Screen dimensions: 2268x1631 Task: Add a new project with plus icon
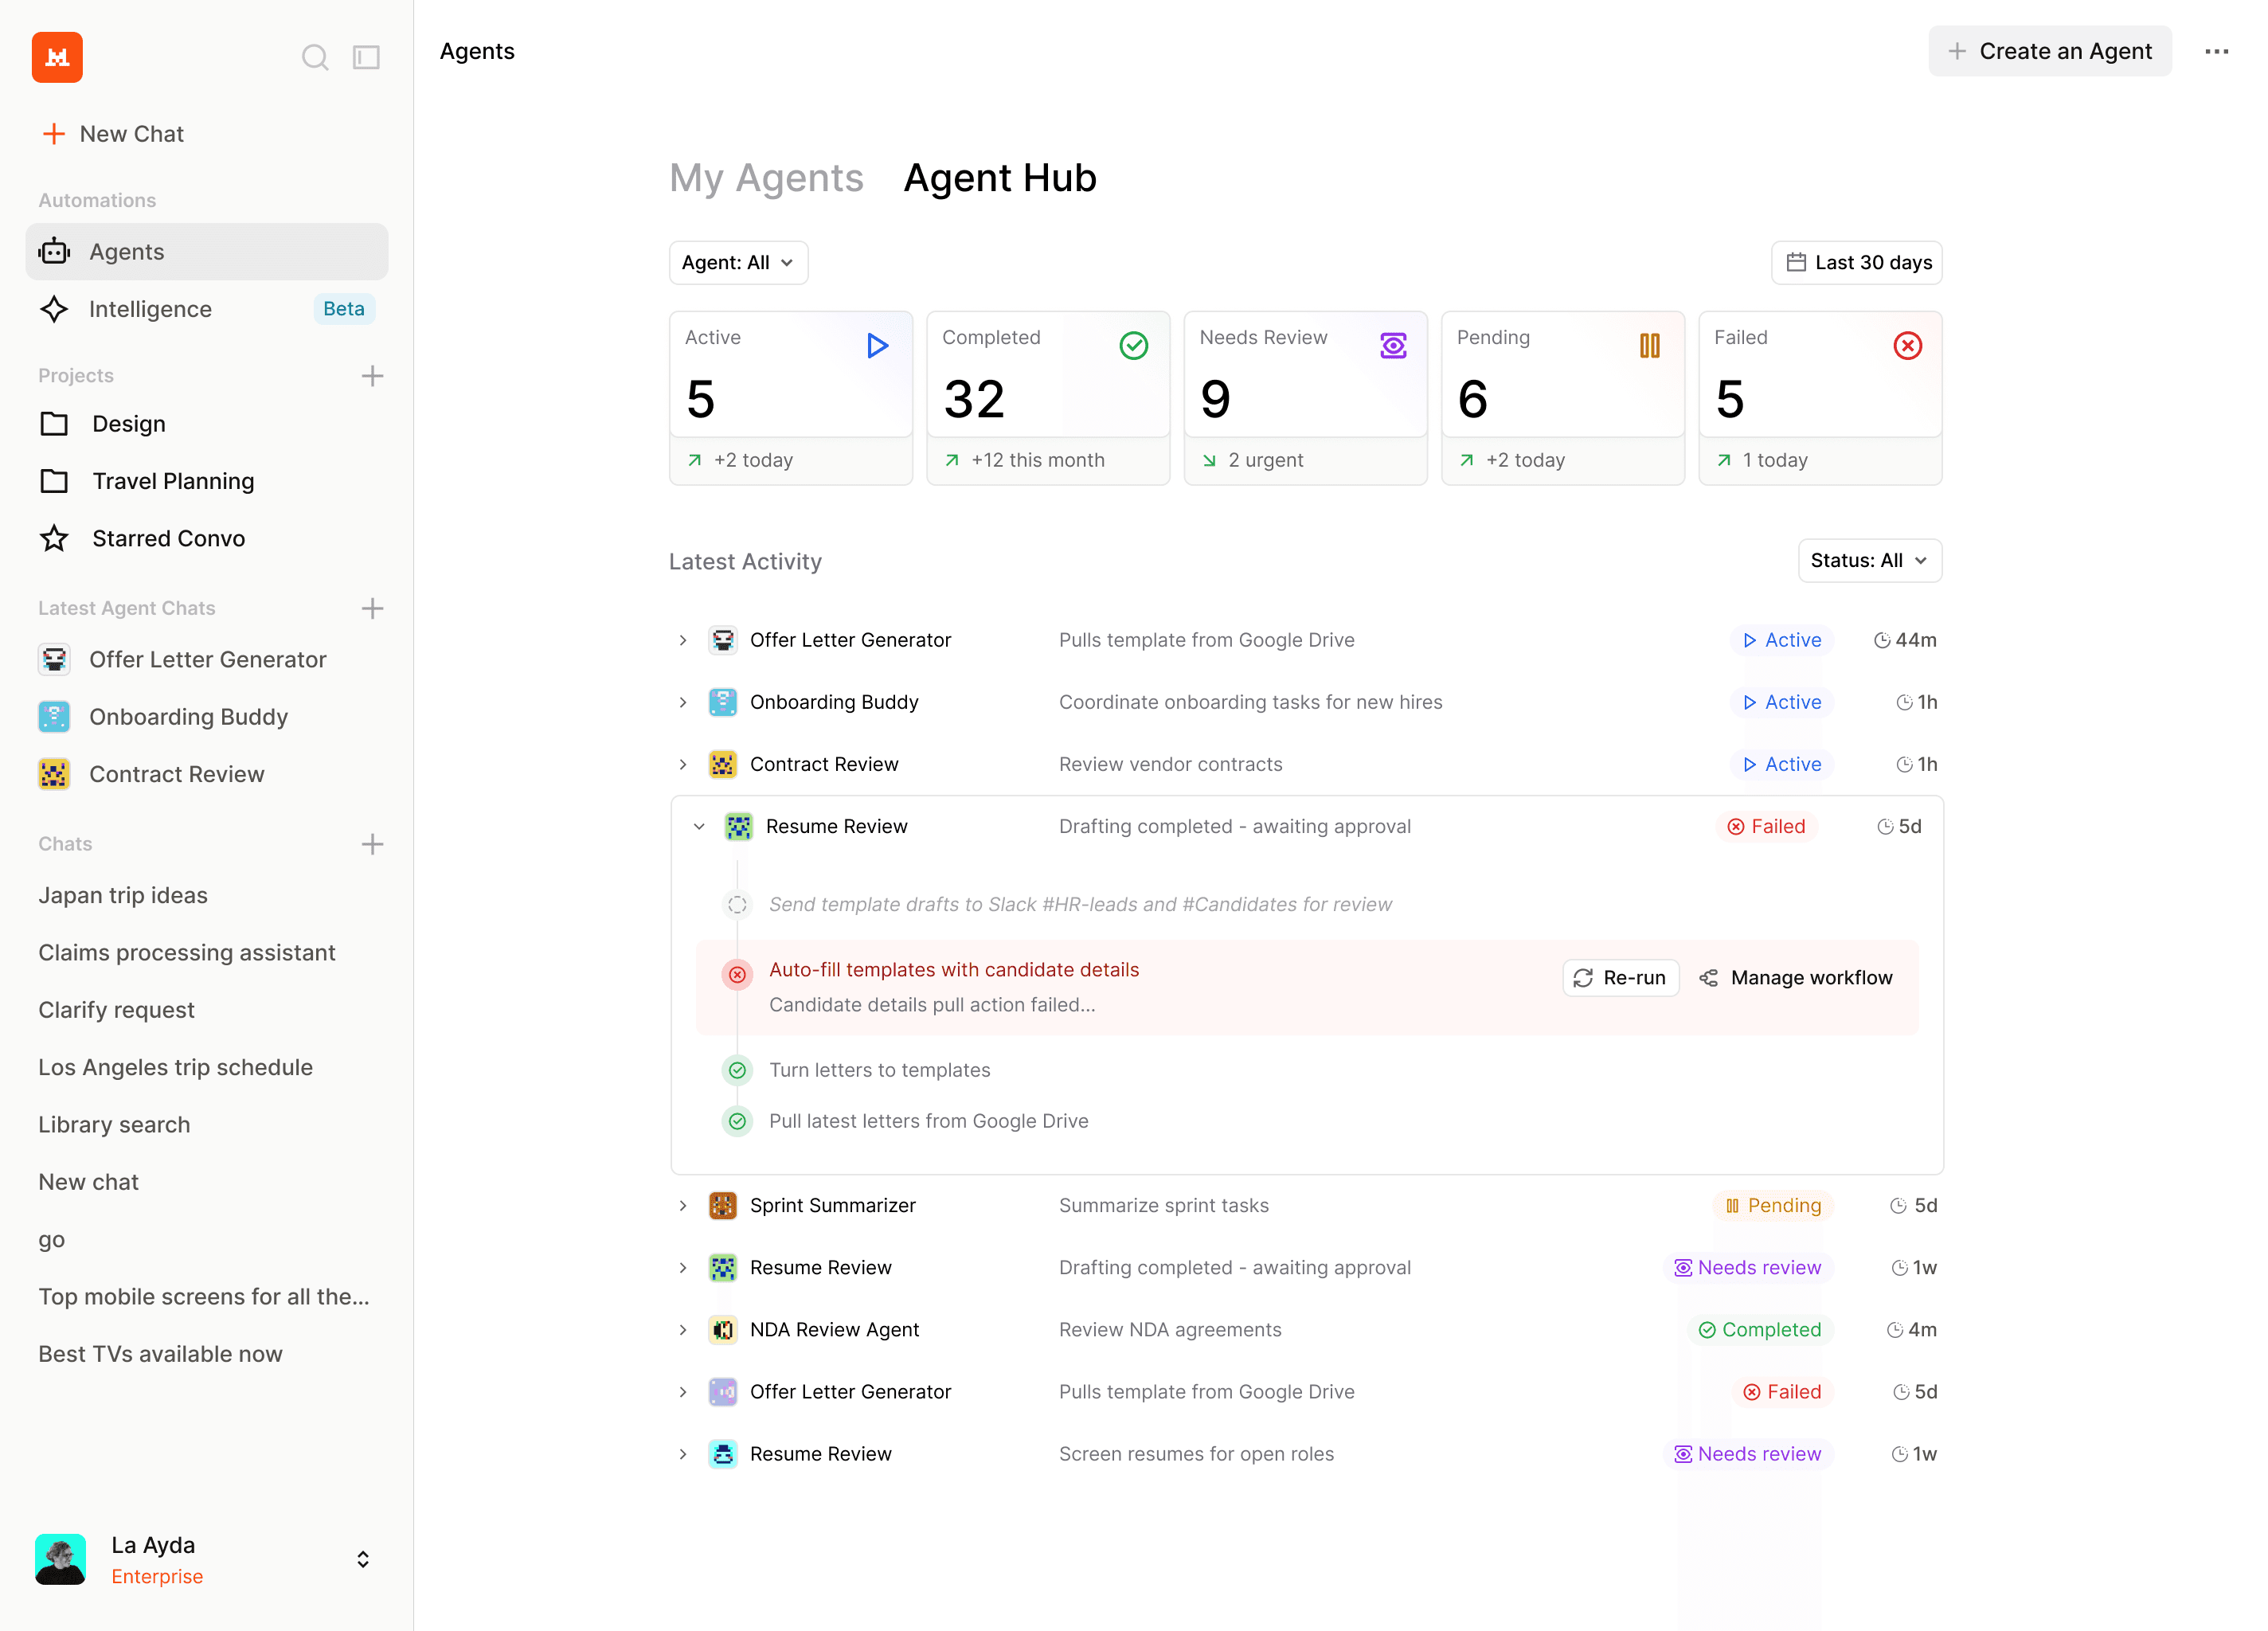(372, 376)
